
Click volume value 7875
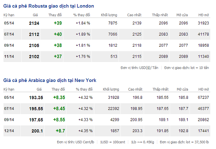tap(113, 23)
